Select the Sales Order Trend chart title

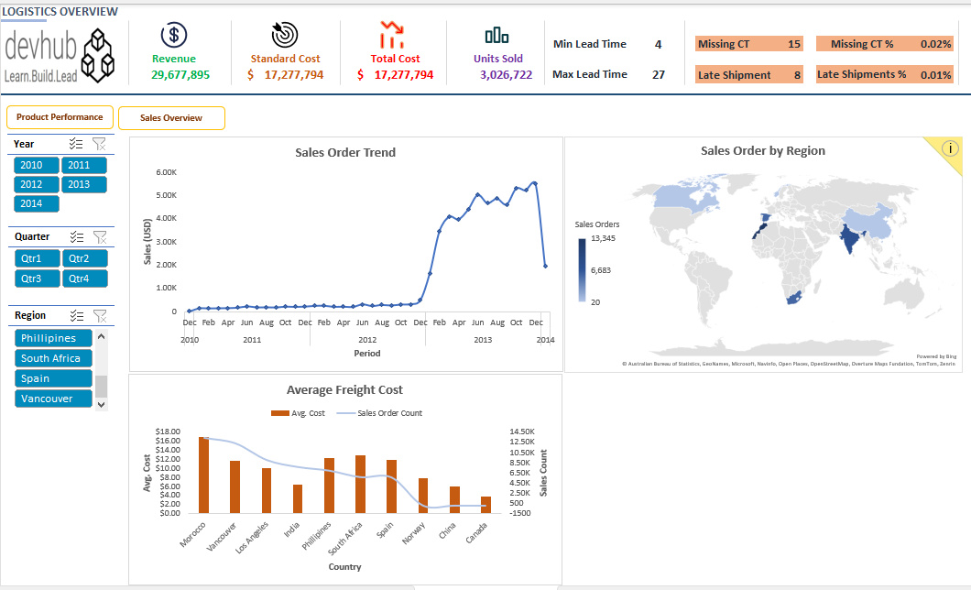pos(345,152)
